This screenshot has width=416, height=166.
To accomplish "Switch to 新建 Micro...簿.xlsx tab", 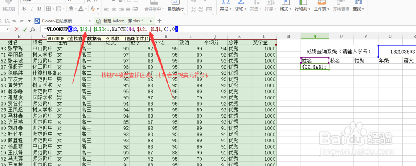I will 124,21.
